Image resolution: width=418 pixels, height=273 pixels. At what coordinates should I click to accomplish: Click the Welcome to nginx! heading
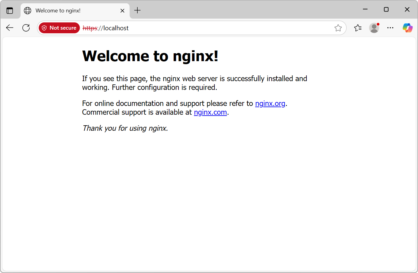(x=150, y=56)
